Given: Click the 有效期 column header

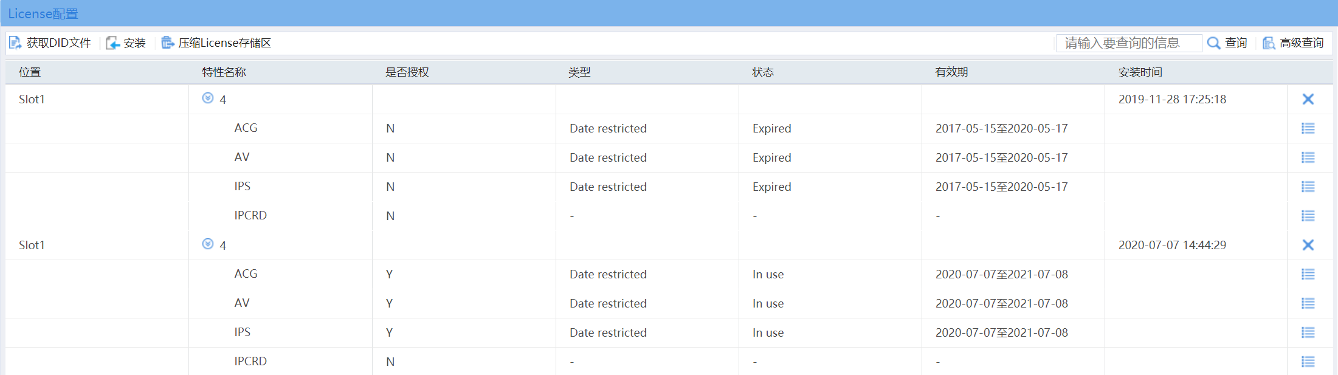Looking at the screenshot, I should tap(951, 72).
